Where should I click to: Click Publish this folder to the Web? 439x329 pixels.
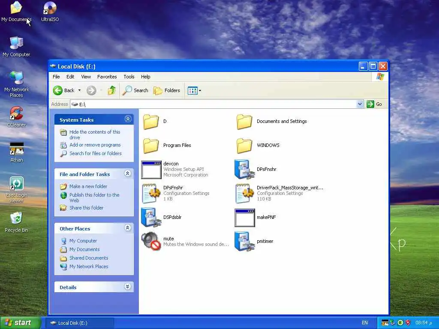pos(94,198)
